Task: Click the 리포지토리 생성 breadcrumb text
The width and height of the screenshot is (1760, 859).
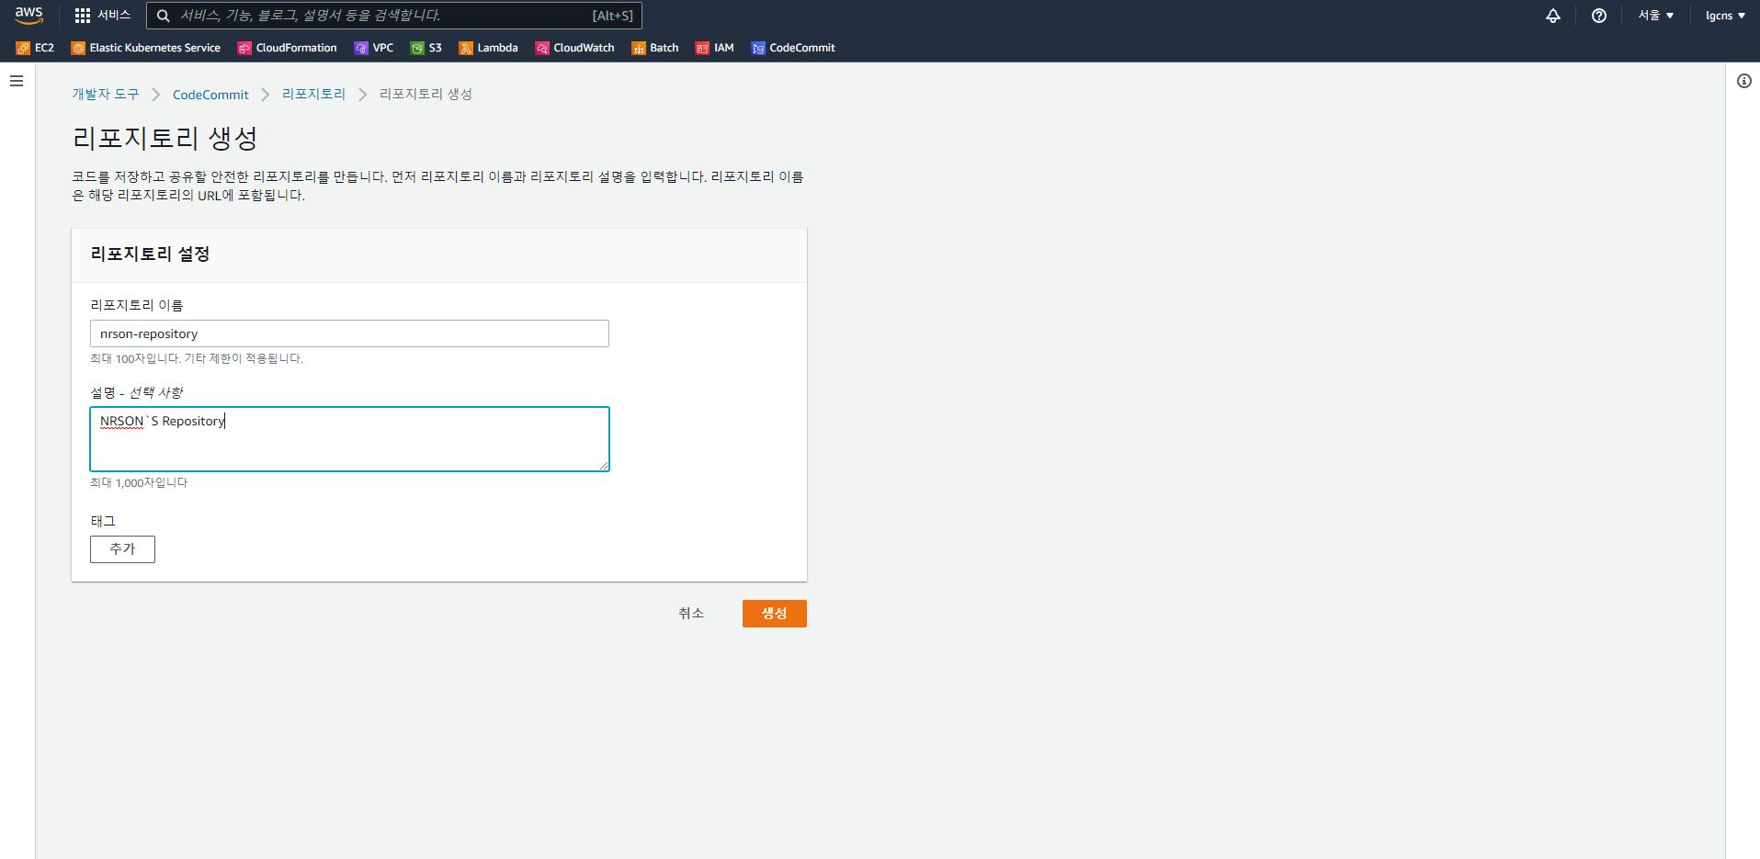Action: (426, 95)
